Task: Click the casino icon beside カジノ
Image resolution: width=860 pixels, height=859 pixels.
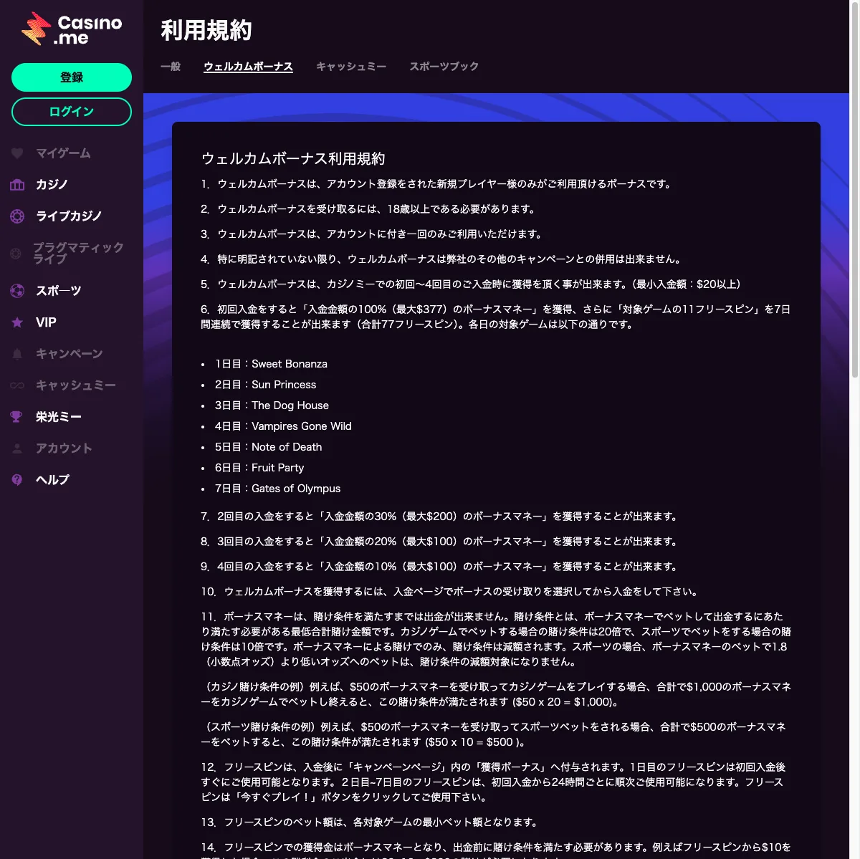Action: [17, 185]
